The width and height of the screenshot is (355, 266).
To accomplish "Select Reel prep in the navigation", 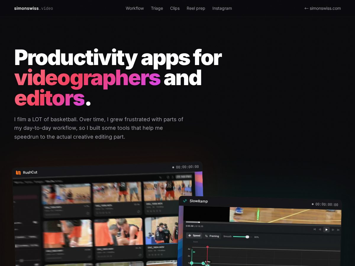I will coord(196,8).
